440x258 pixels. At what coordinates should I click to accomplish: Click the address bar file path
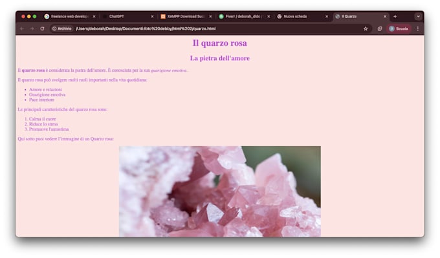pos(146,28)
